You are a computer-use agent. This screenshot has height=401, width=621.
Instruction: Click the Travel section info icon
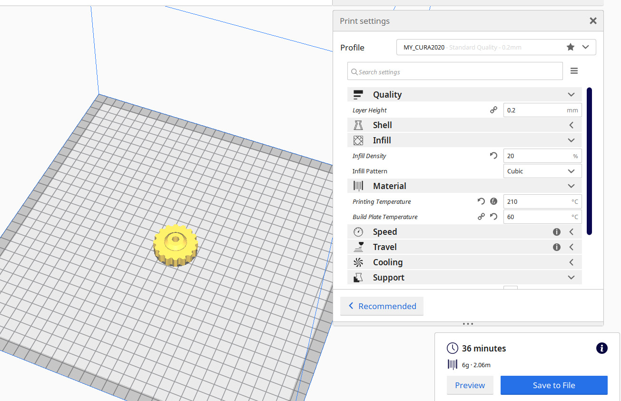coord(556,247)
